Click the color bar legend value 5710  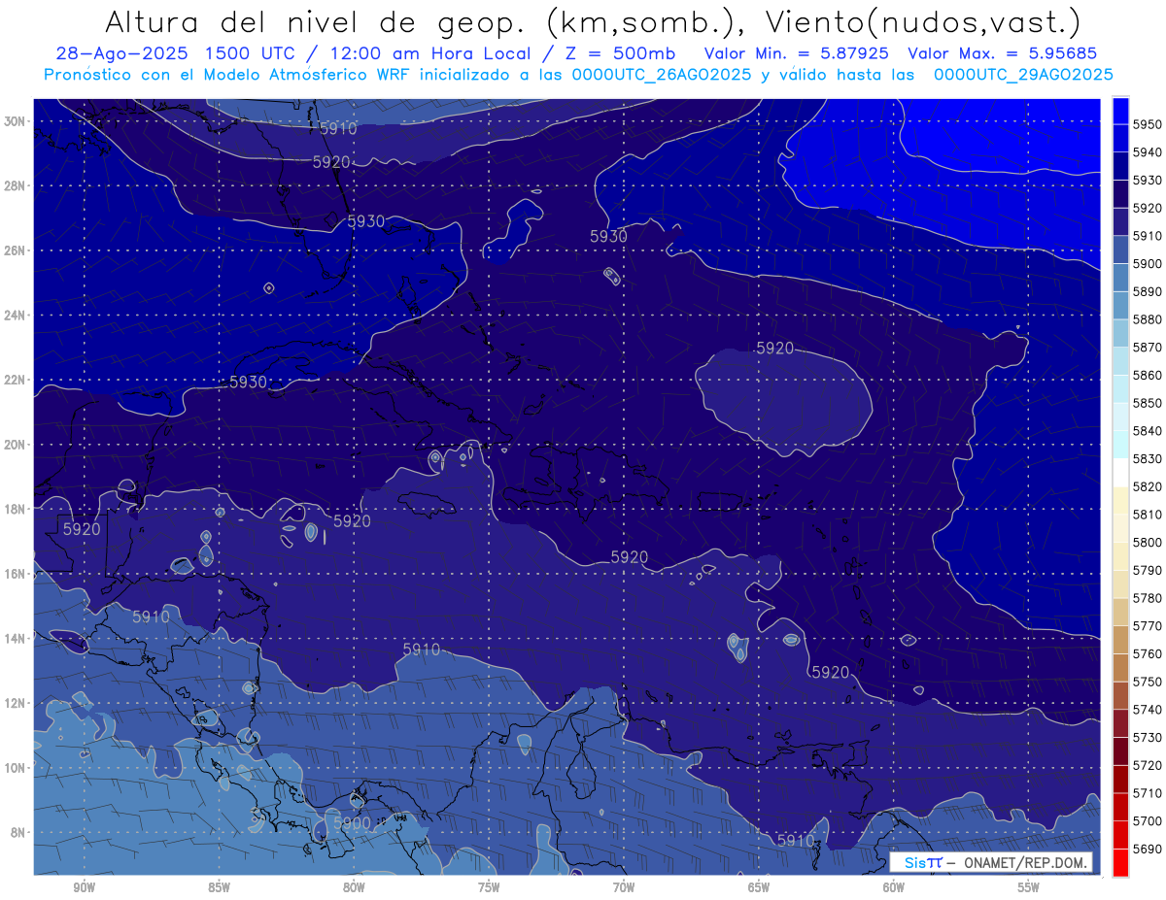(1147, 793)
